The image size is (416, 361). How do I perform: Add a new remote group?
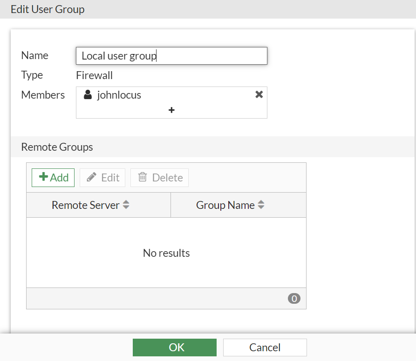click(x=53, y=177)
